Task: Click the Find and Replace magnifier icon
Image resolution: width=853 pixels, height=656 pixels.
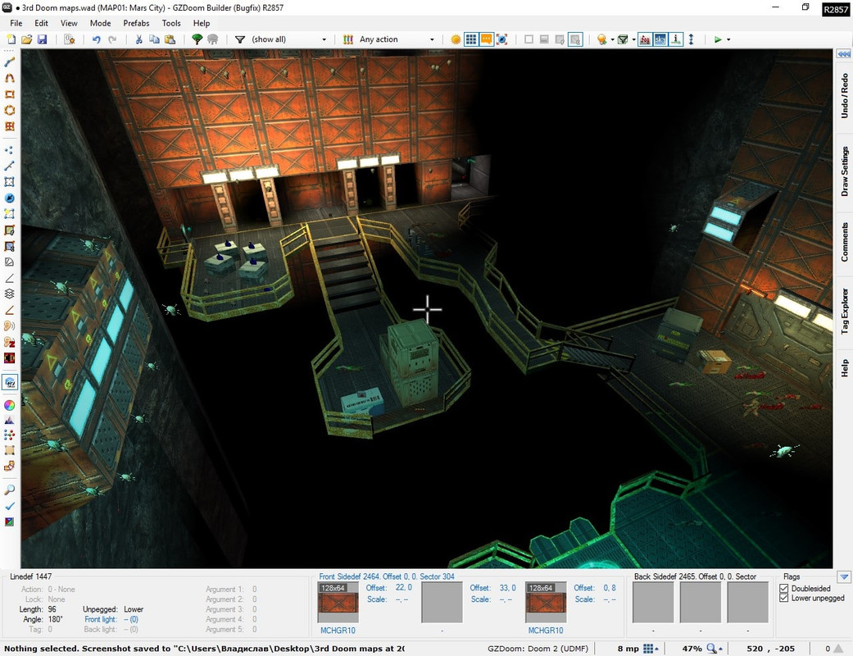Action: point(9,490)
